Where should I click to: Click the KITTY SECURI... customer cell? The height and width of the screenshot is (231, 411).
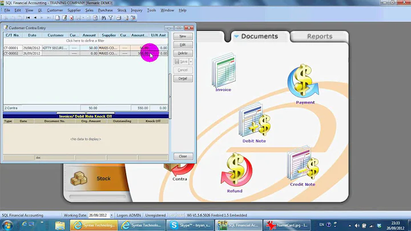coord(55,48)
